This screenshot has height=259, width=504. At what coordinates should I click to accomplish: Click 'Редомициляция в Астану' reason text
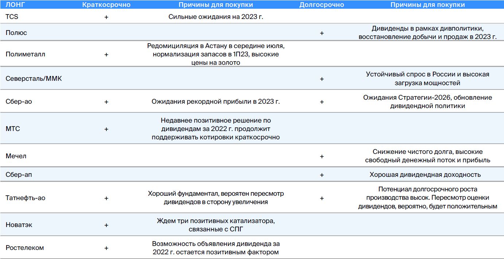click(216, 54)
